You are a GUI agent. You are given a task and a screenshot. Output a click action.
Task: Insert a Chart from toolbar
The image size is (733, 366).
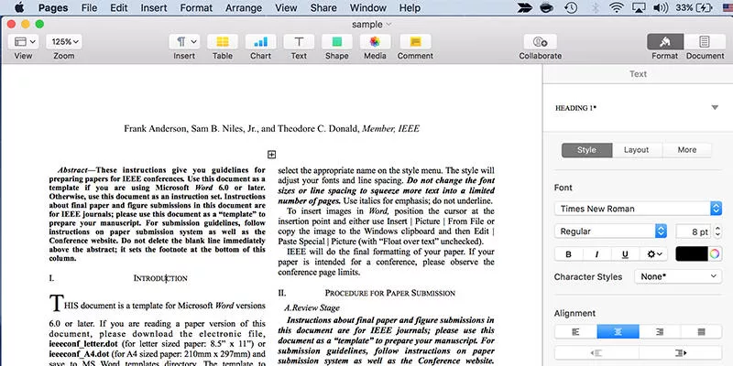(260, 42)
